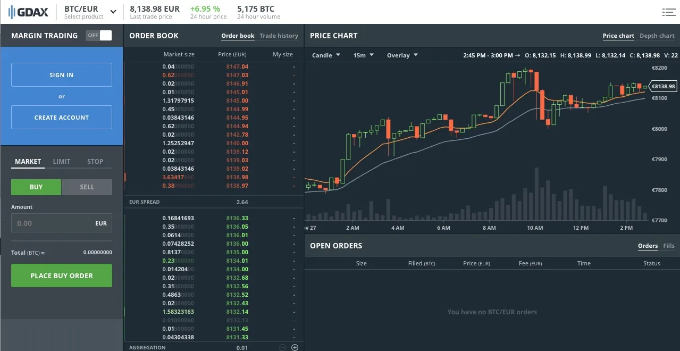This screenshot has height=351, width=680.
Task: Decrease aggregation with the minus icon
Action: point(283,347)
